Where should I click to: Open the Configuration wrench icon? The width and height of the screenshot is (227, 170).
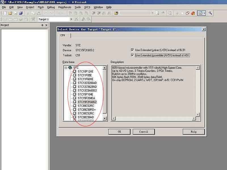click(x=210, y=13)
